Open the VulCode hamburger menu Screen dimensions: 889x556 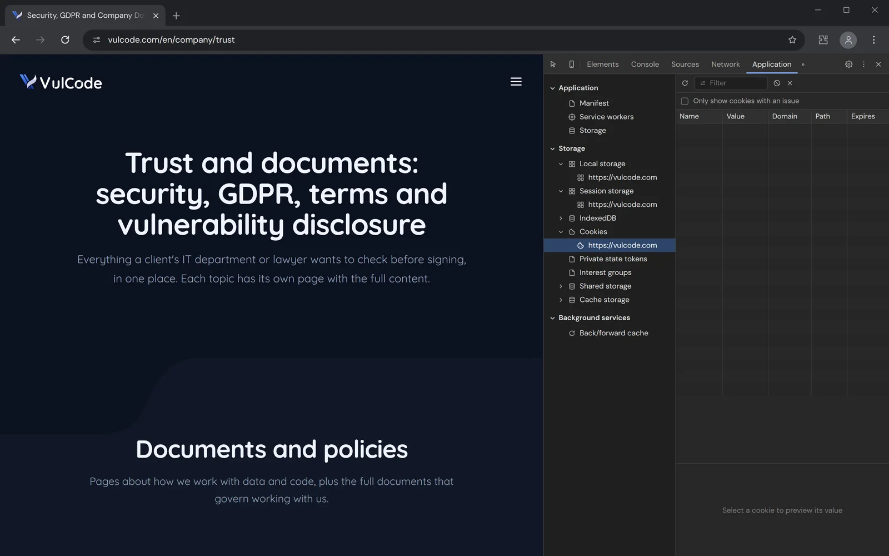pos(516,82)
